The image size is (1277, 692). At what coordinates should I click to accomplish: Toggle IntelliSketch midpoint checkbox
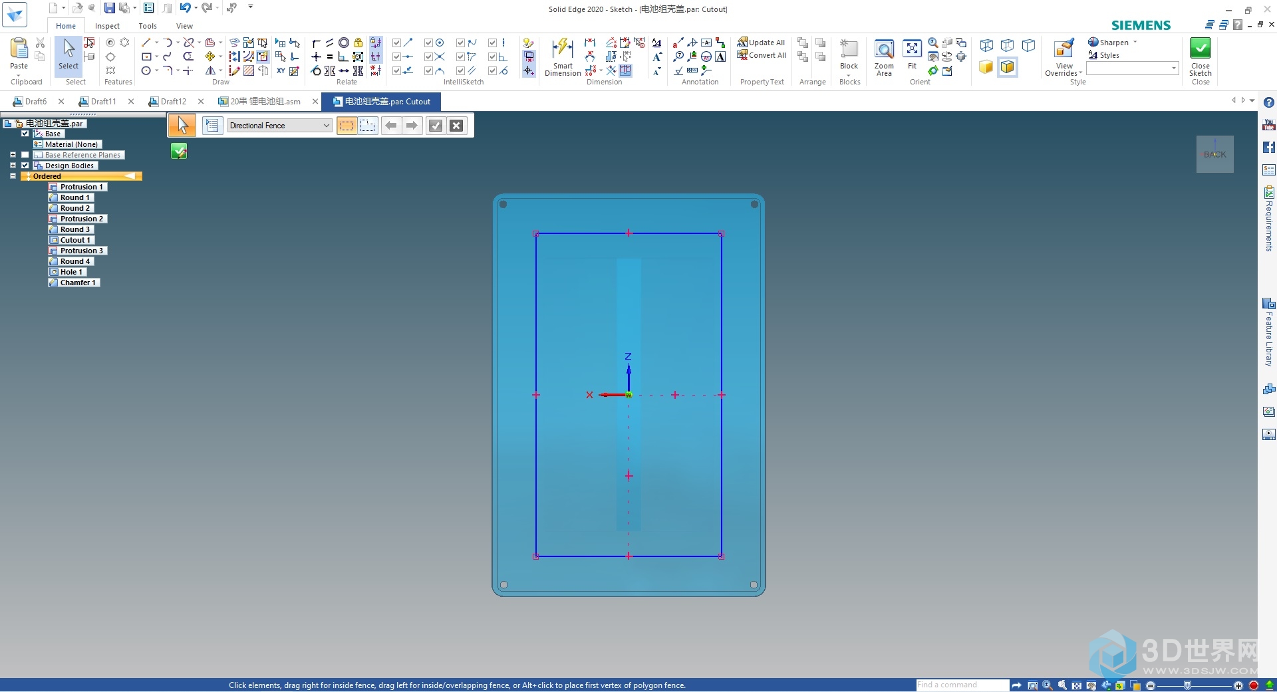click(397, 57)
